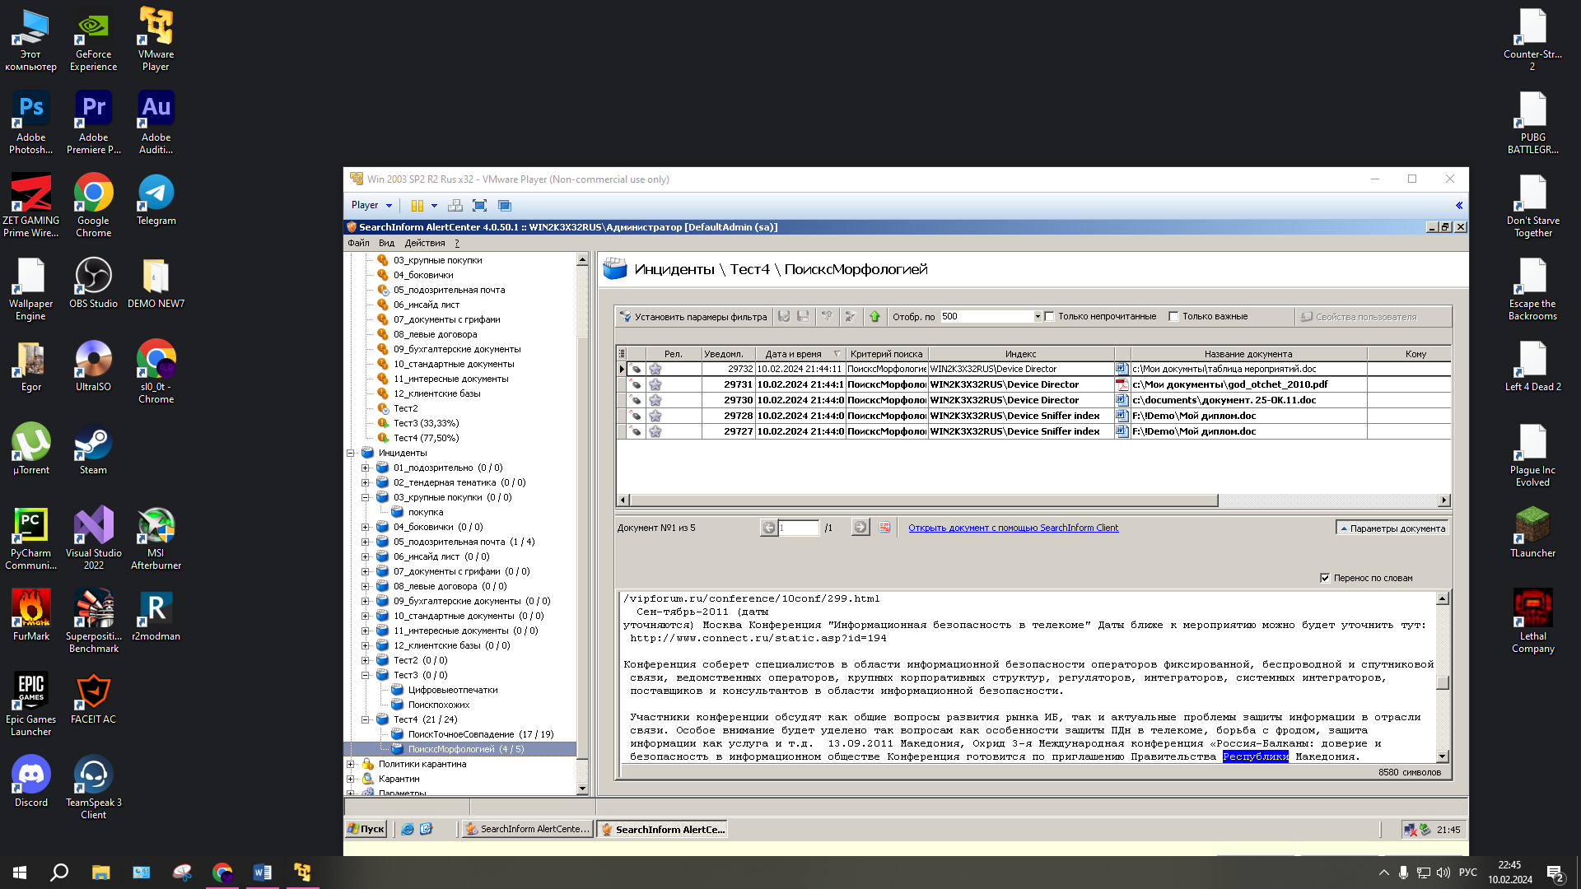Viewport: 1581px width, 889px height.
Task: Click the Пуск start button in guest
Action: pyautogui.click(x=366, y=829)
